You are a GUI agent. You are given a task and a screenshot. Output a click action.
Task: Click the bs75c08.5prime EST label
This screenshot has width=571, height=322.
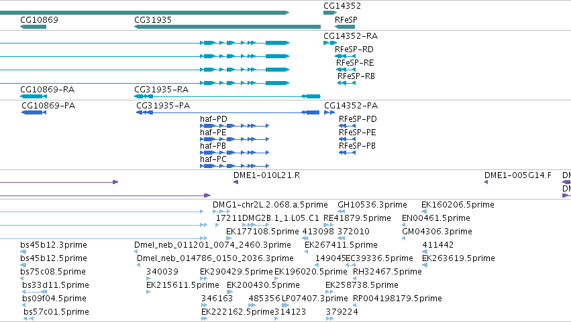[53, 272]
